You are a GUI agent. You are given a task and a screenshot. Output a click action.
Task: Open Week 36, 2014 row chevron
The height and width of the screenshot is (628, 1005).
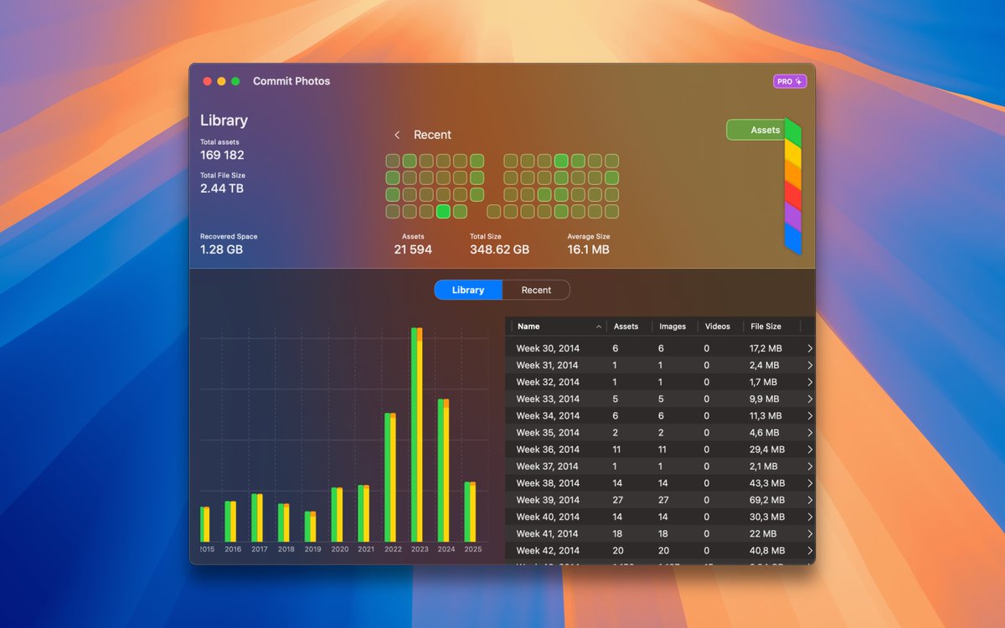pos(810,450)
